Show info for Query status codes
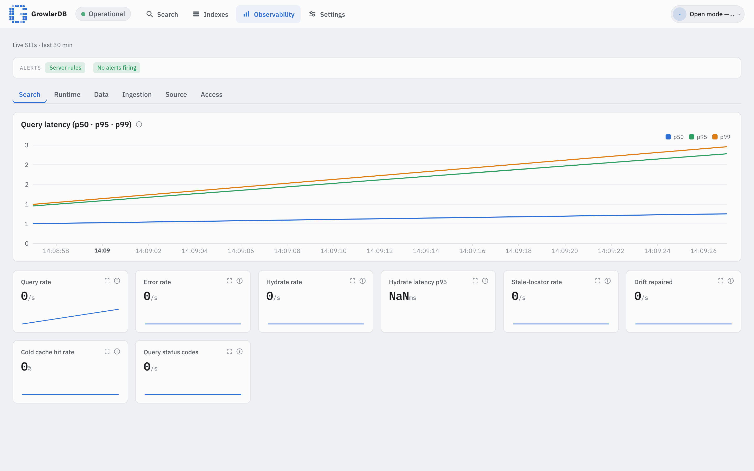This screenshot has width=754, height=471. click(240, 351)
